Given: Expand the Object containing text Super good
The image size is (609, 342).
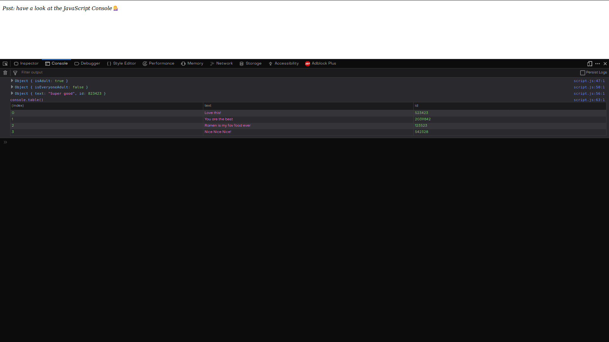Looking at the screenshot, I should pyautogui.click(x=12, y=93).
